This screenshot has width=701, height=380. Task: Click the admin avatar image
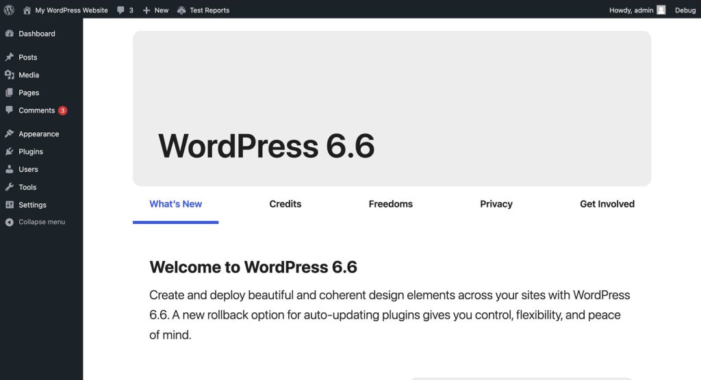[661, 10]
